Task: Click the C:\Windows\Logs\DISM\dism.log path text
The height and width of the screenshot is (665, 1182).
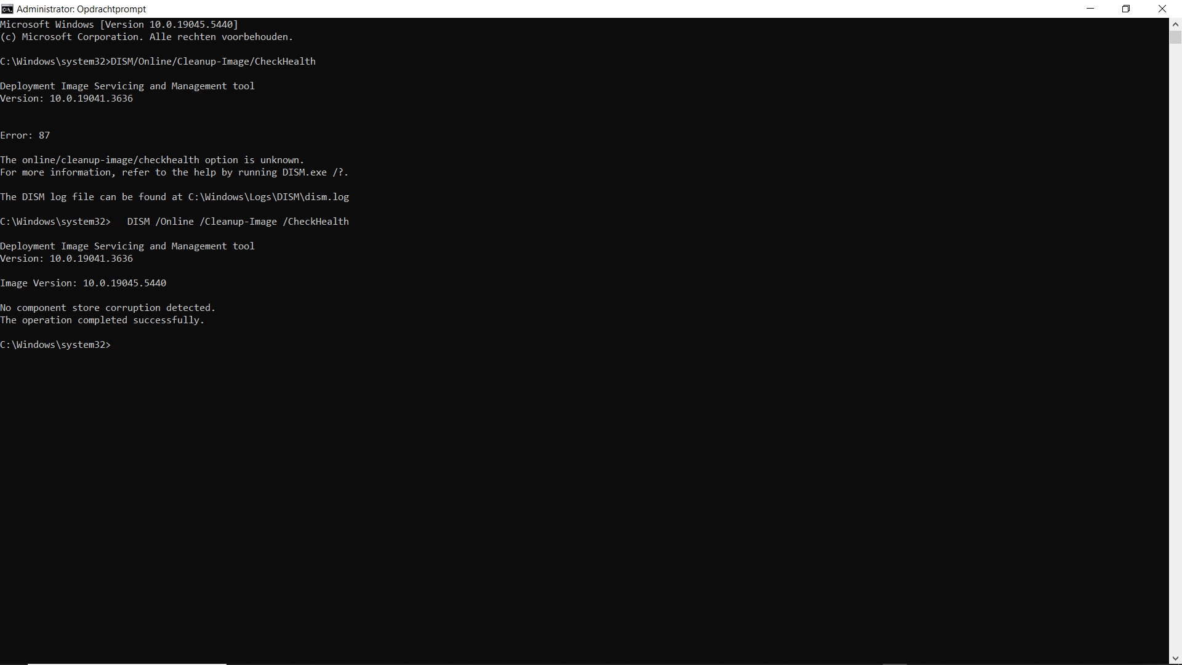Action: pos(268,197)
